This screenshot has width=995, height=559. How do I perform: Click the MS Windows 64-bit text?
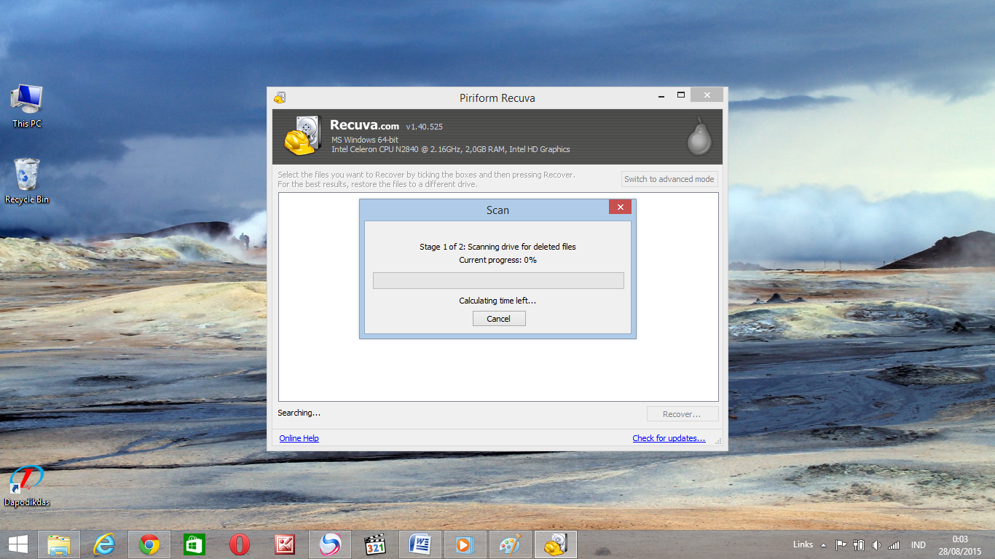(x=365, y=140)
